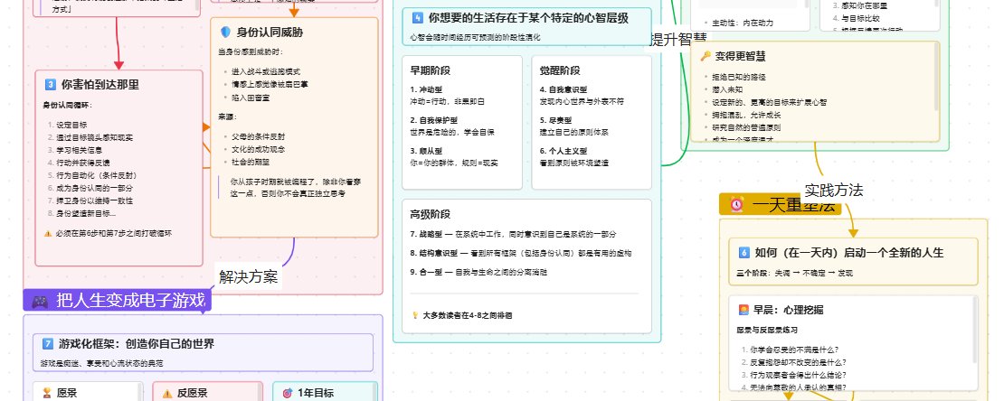Select the 解决方案 connector label
Screen dimensions: 1004x401
[x=249, y=277]
